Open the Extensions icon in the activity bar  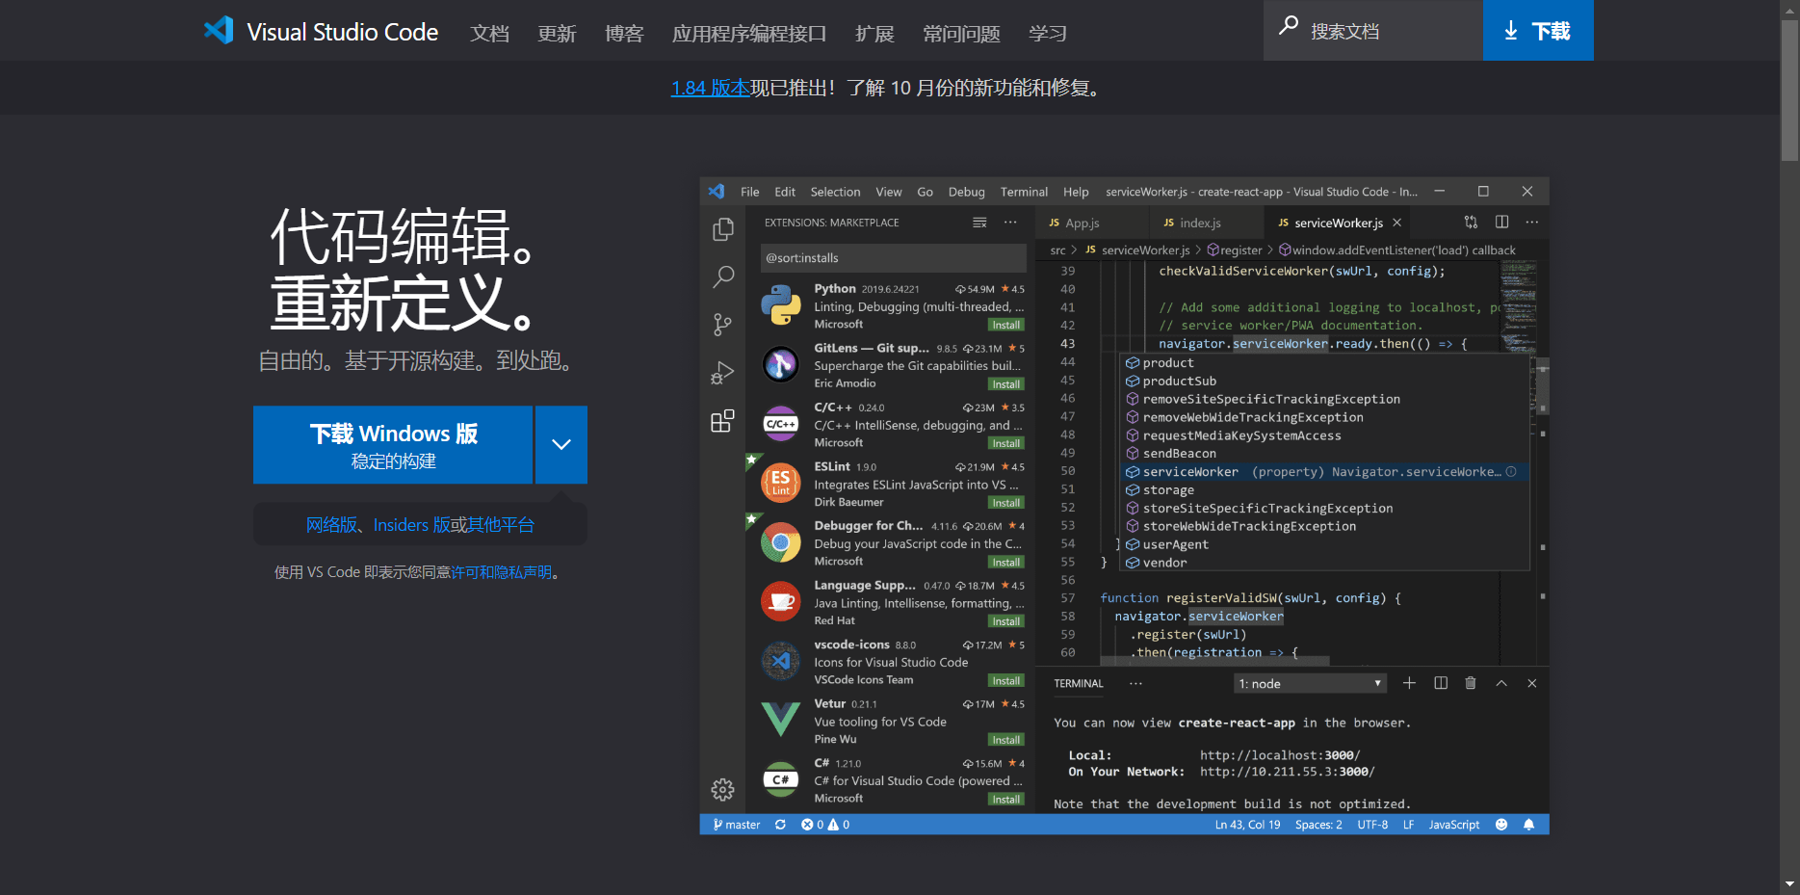pyautogui.click(x=722, y=421)
